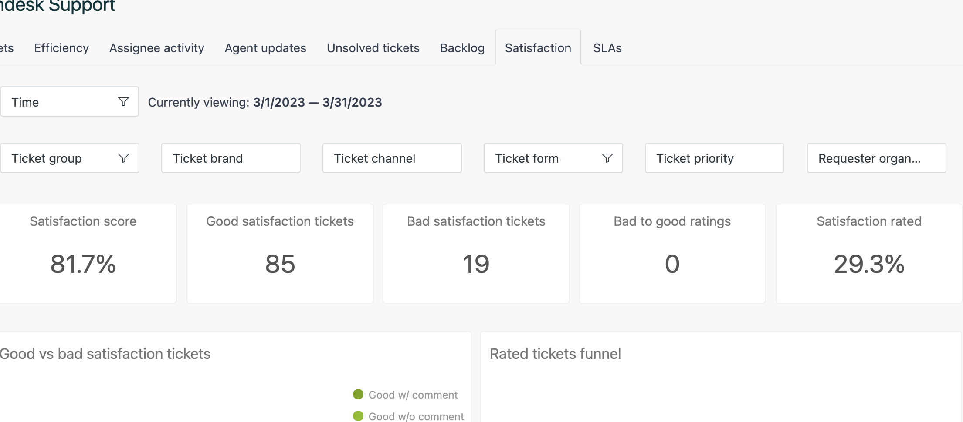Open the Time filter dropdown
Screen dimensions: 963x422
tap(69, 101)
